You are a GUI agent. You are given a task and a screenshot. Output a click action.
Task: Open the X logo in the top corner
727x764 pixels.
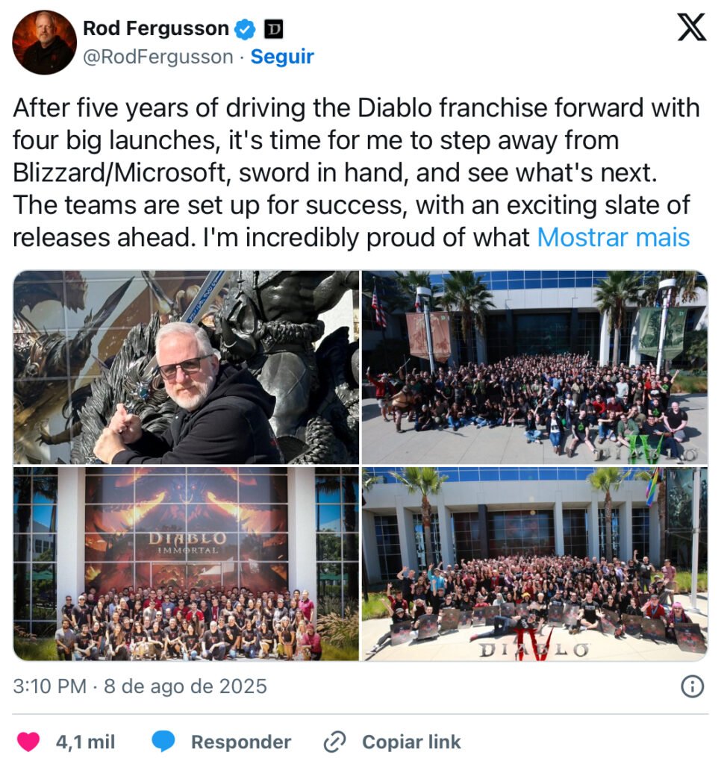[x=692, y=28]
